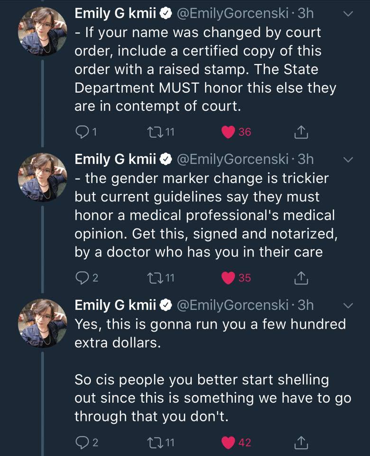This screenshot has height=456, width=370.
Task: Retweet the court order tweet
Action: [x=156, y=133]
